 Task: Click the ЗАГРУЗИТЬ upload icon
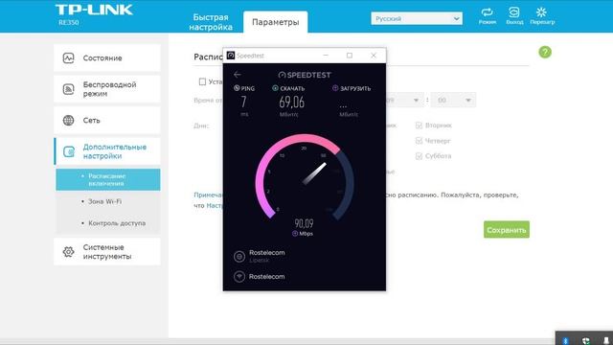[335, 88]
